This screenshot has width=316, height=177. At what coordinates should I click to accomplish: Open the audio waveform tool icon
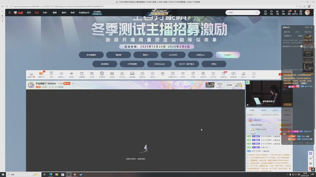(x=71, y=74)
